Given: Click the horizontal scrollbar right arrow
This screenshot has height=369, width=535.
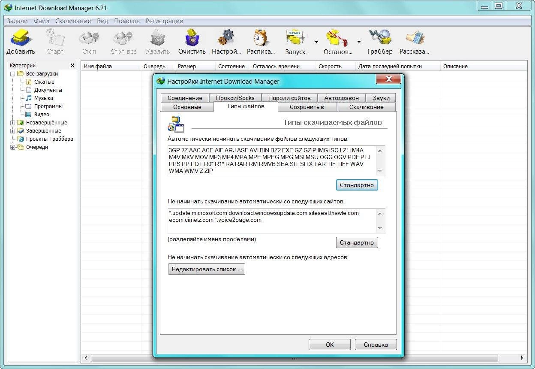Looking at the screenshot, I should [x=522, y=358].
